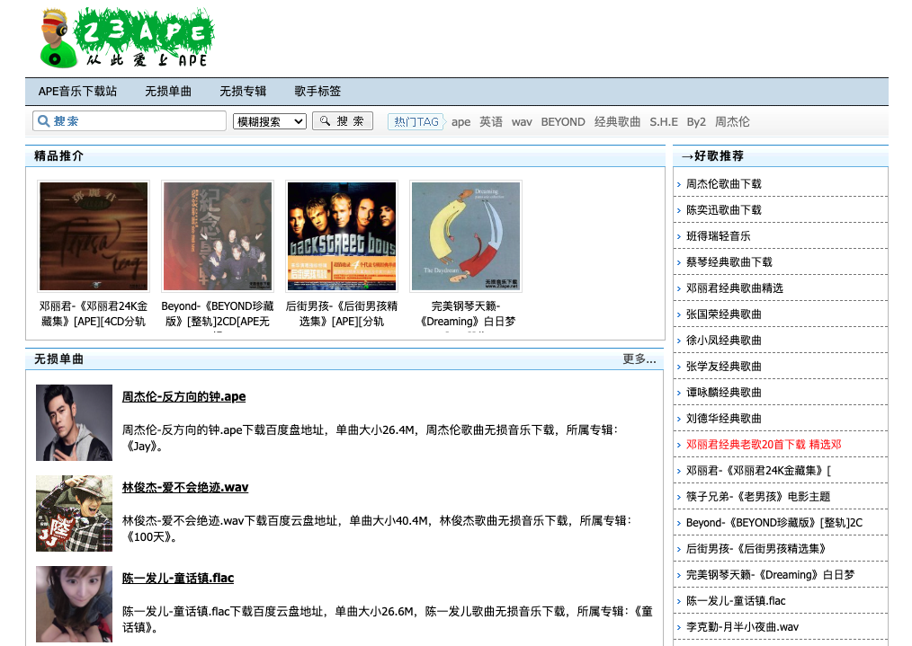Select the 歌手标签 navigation tab
The image size is (912, 646).
[x=317, y=92]
